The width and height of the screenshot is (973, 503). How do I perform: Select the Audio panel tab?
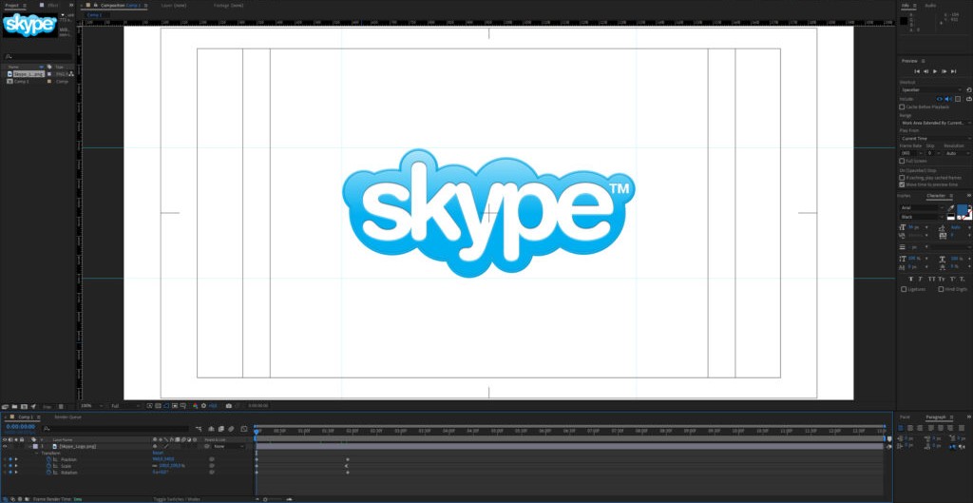click(931, 5)
